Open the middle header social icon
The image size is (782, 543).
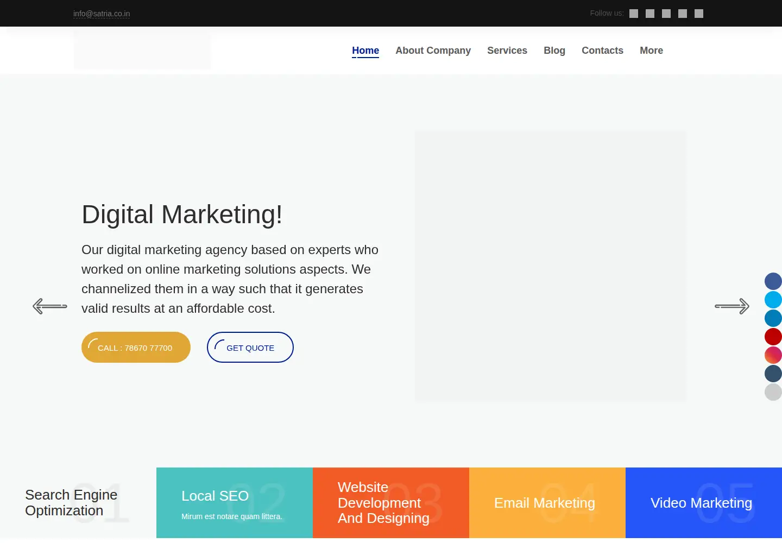[666, 14]
